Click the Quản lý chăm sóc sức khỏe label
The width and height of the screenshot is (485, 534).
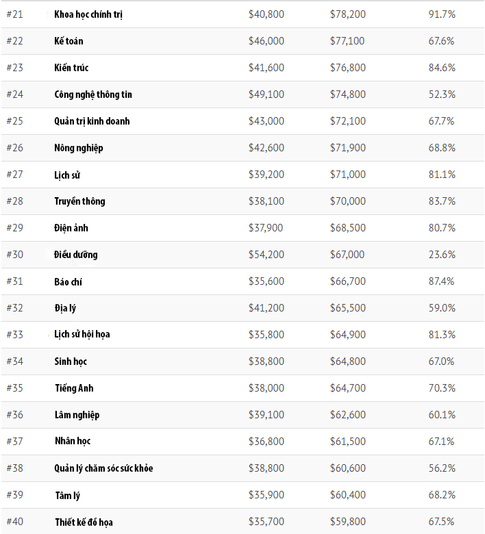pos(103,468)
